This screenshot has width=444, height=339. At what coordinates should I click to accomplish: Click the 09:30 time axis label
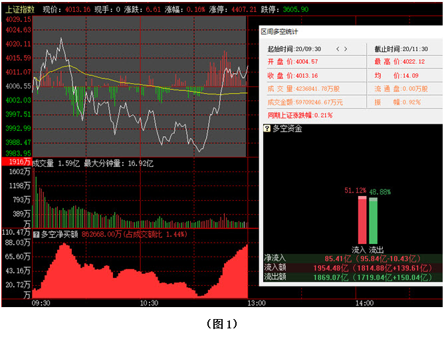tap(41, 303)
